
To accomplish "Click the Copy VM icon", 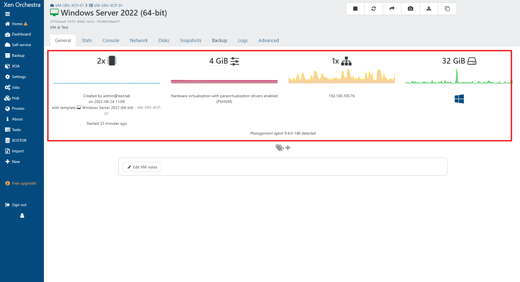I will (x=447, y=9).
